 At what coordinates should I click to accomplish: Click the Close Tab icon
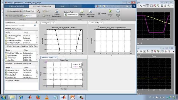[118, 11]
